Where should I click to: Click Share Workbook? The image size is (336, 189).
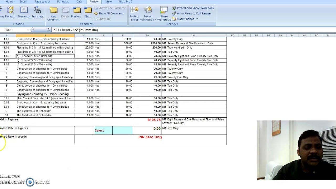point(164,14)
